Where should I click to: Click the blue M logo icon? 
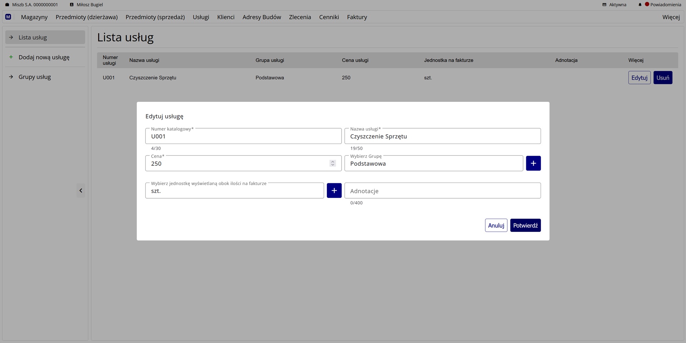8,17
